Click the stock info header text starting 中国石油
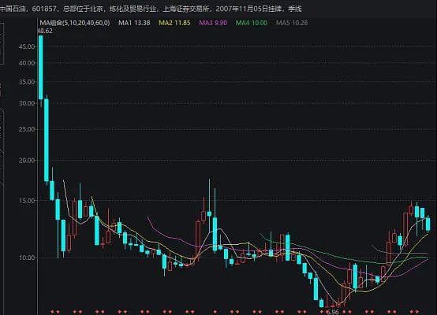 (x=151, y=9)
